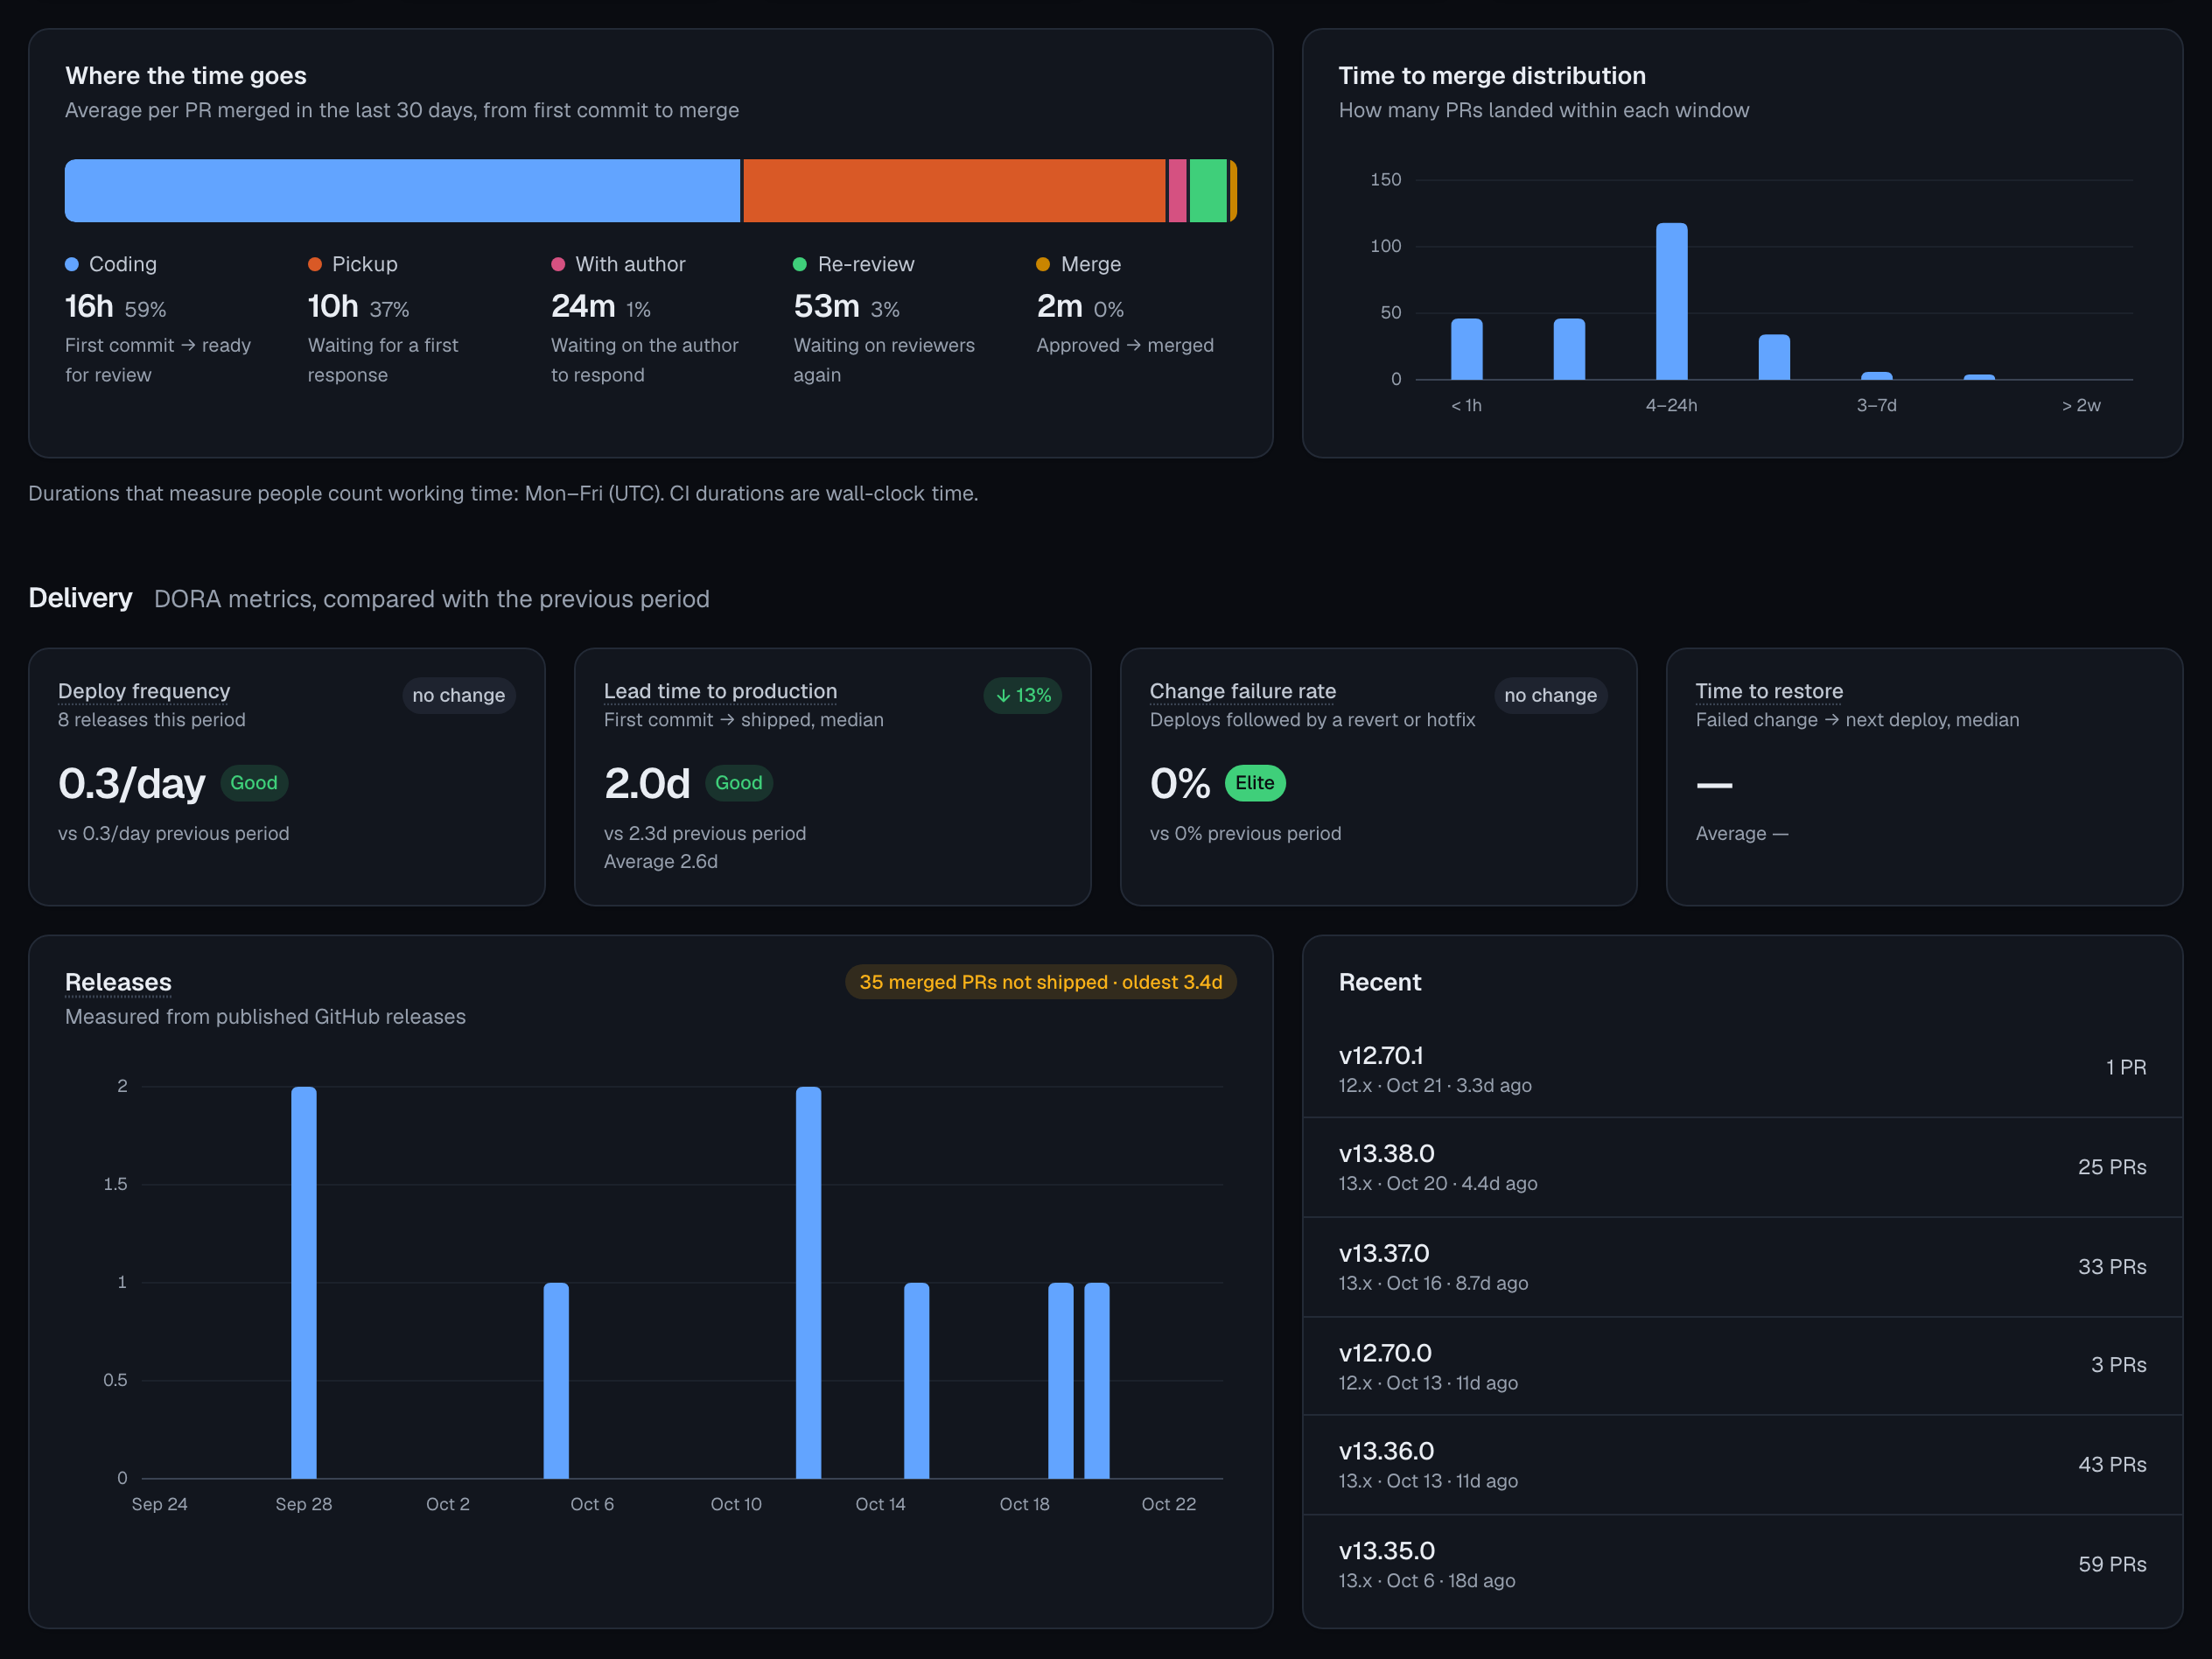
Task: Click the Oct 6 axis label in Releases chart
Action: 592,1504
